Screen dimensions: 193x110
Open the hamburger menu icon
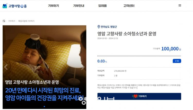[x=180, y=5]
